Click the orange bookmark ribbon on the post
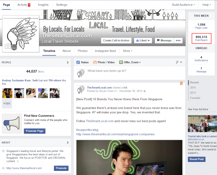Image resolution: width=217 pixels, height=175 pixels. click(182, 83)
